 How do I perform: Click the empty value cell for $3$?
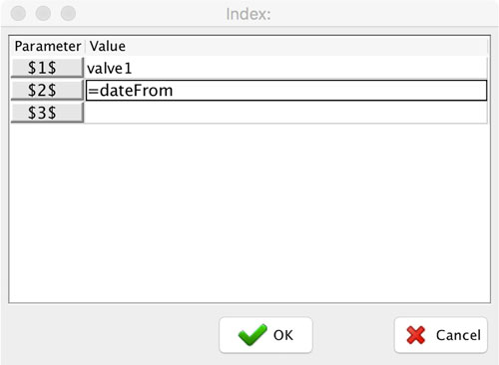[286, 113]
